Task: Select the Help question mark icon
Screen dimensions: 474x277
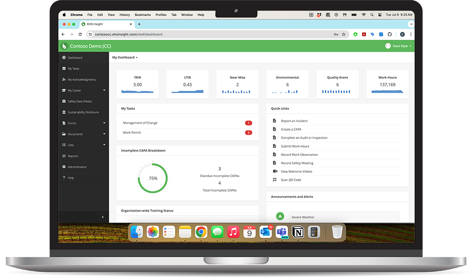Action: 64,178
